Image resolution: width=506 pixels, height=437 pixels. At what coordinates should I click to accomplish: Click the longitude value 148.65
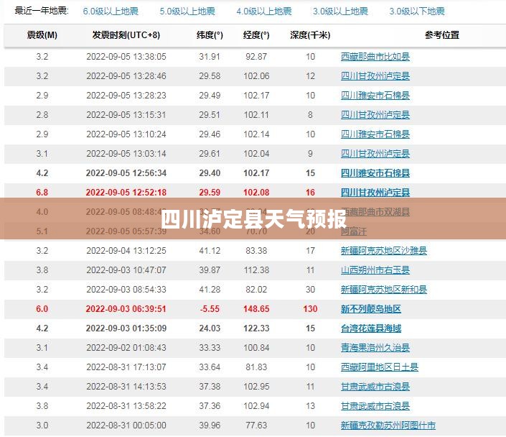256,309
